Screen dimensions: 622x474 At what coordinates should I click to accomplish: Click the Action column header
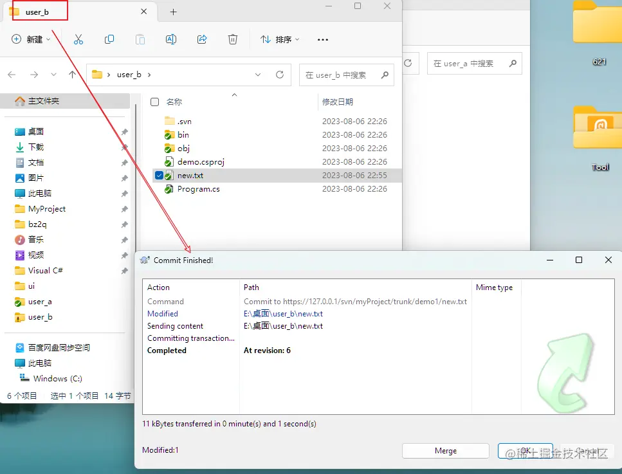158,287
